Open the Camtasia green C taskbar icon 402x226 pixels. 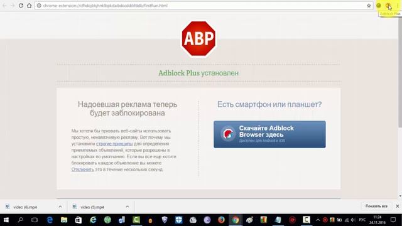point(136,220)
